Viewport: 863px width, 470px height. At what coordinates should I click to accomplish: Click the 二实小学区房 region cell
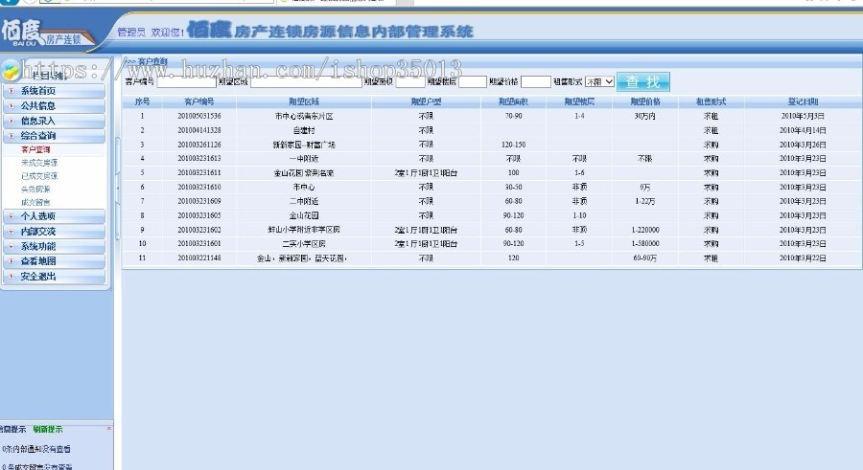304,243
